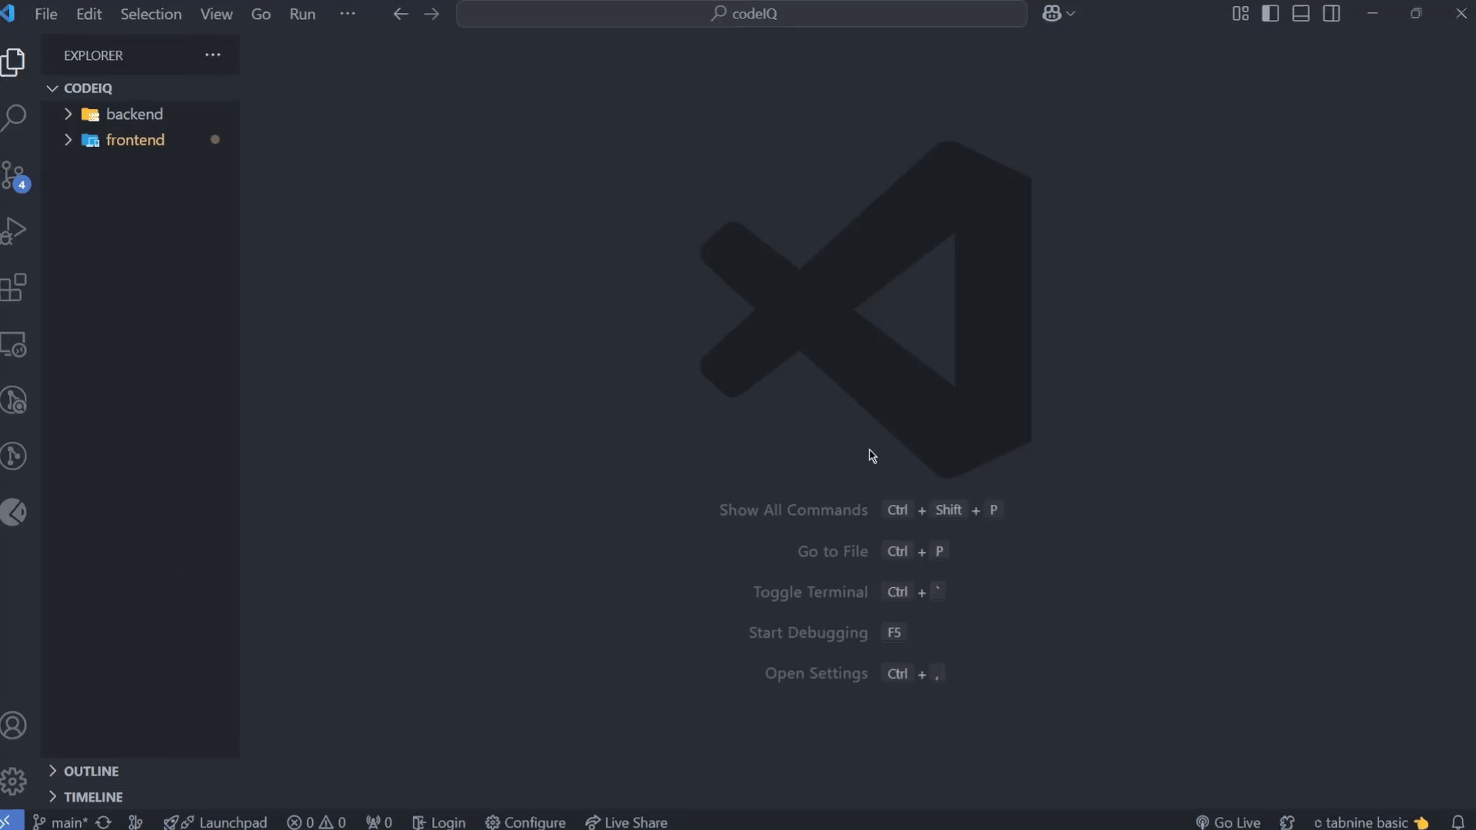Expand the OUTLINE section
1476x830 pixels.
pos(91,771)
